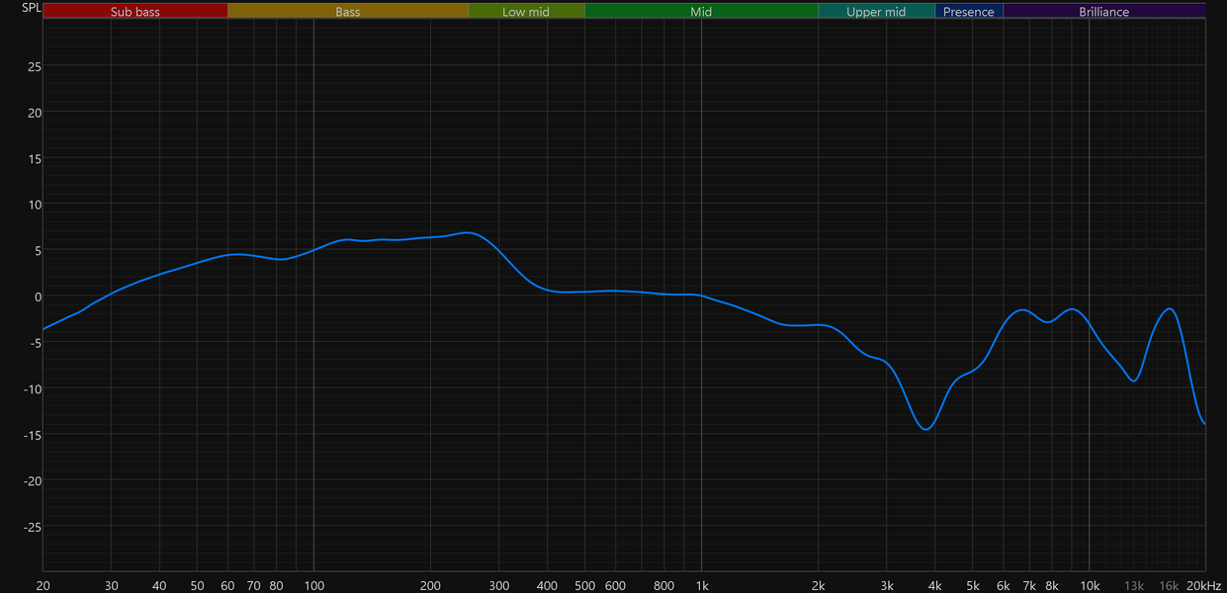Click the Upper mid band header

pos(876,12)
